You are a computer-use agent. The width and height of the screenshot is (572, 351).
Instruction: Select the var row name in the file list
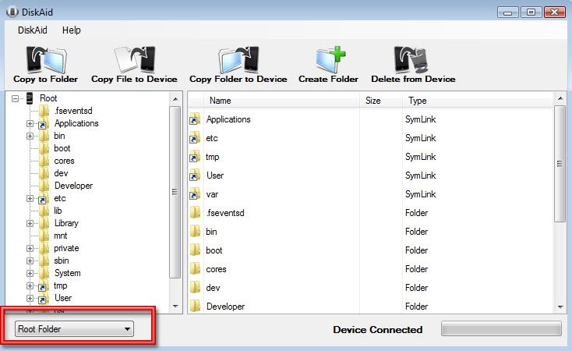[212, 194]
